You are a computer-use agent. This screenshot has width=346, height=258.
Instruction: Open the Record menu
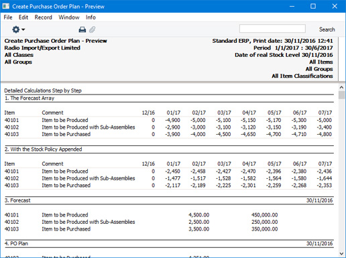(43, 17)
